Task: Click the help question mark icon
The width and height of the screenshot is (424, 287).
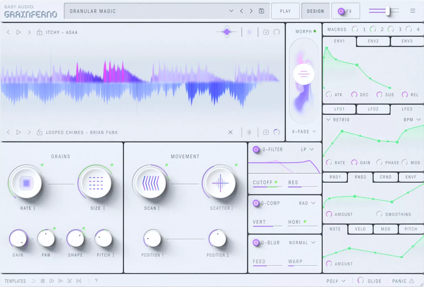Action: (x=96, y=281)
